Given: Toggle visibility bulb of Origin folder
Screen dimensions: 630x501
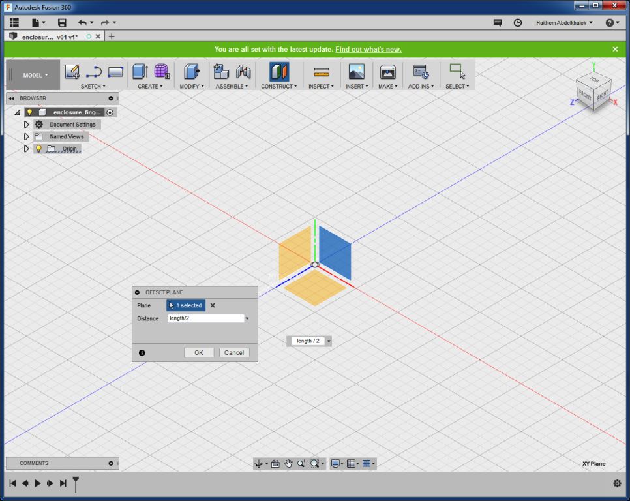Looking at the screenshot, I should 38,149.
